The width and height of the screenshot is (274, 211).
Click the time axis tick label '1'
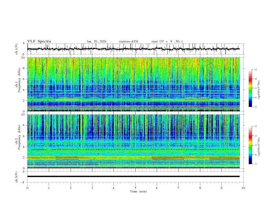coord(49,188)
